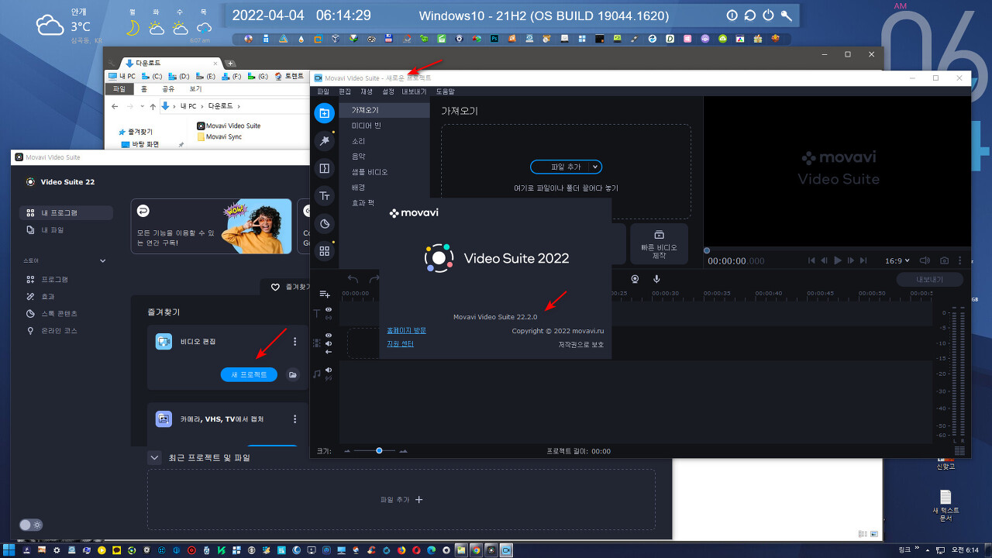Open the Transitions icon in editor sidebar
The width and height of the screenshot is (992, 558).
[325, 168]
